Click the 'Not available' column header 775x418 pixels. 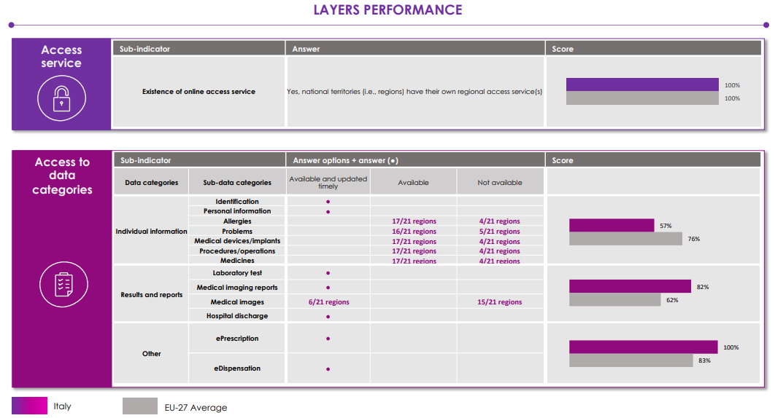click(x=500, y=182)
